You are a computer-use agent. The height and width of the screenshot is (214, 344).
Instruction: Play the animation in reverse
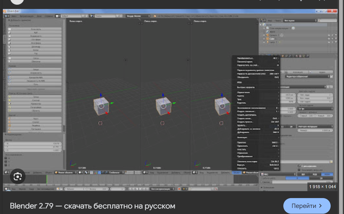click(x=137, y=189)
